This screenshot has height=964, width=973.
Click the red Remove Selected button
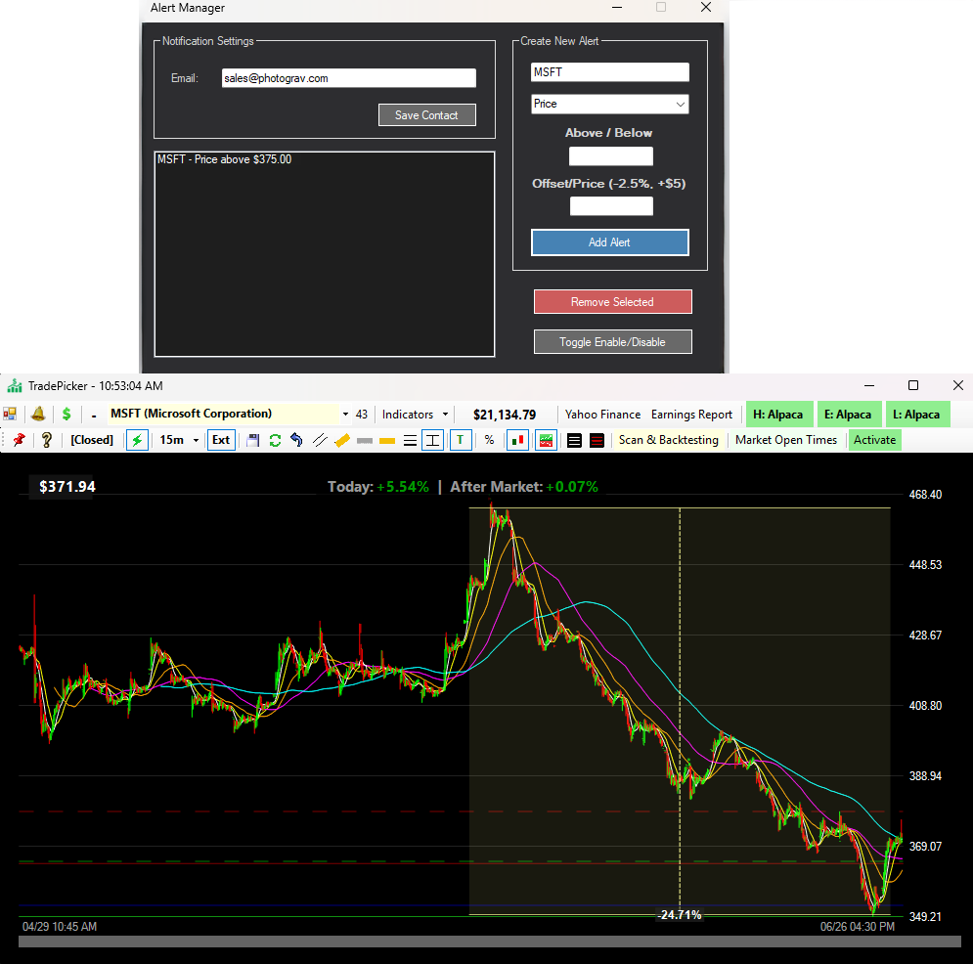pos(612,302)
